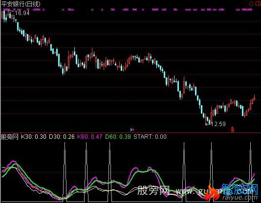Click the blue-red double arrow marker under the candlesticks

(132, 129)
